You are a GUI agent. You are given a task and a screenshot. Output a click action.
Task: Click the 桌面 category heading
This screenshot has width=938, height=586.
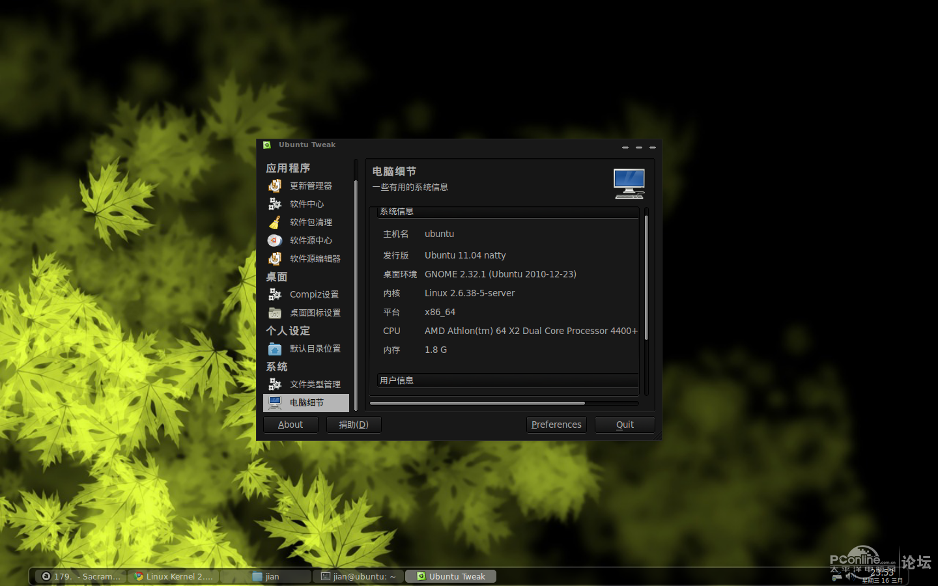click(277, 277)
